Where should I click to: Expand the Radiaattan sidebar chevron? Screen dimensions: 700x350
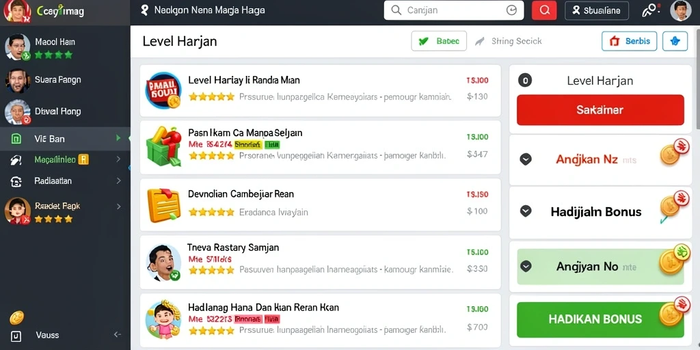click(x=118, y=180)
